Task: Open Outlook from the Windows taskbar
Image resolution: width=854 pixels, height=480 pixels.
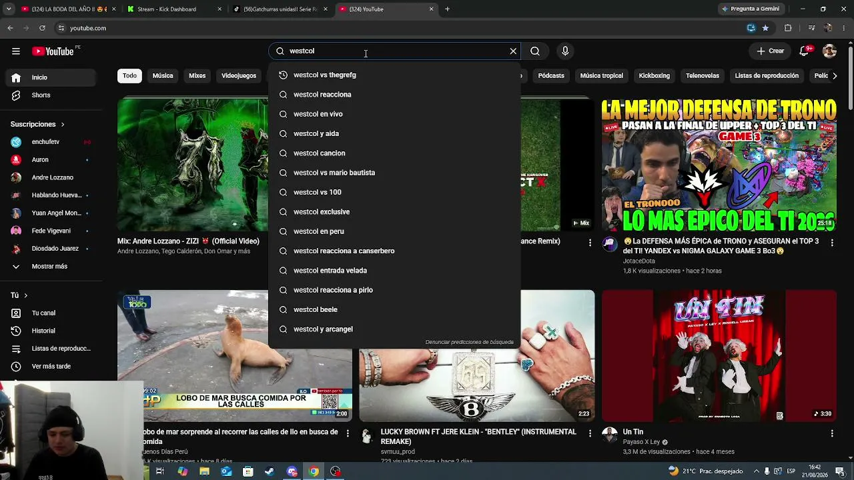Action: 226,471
